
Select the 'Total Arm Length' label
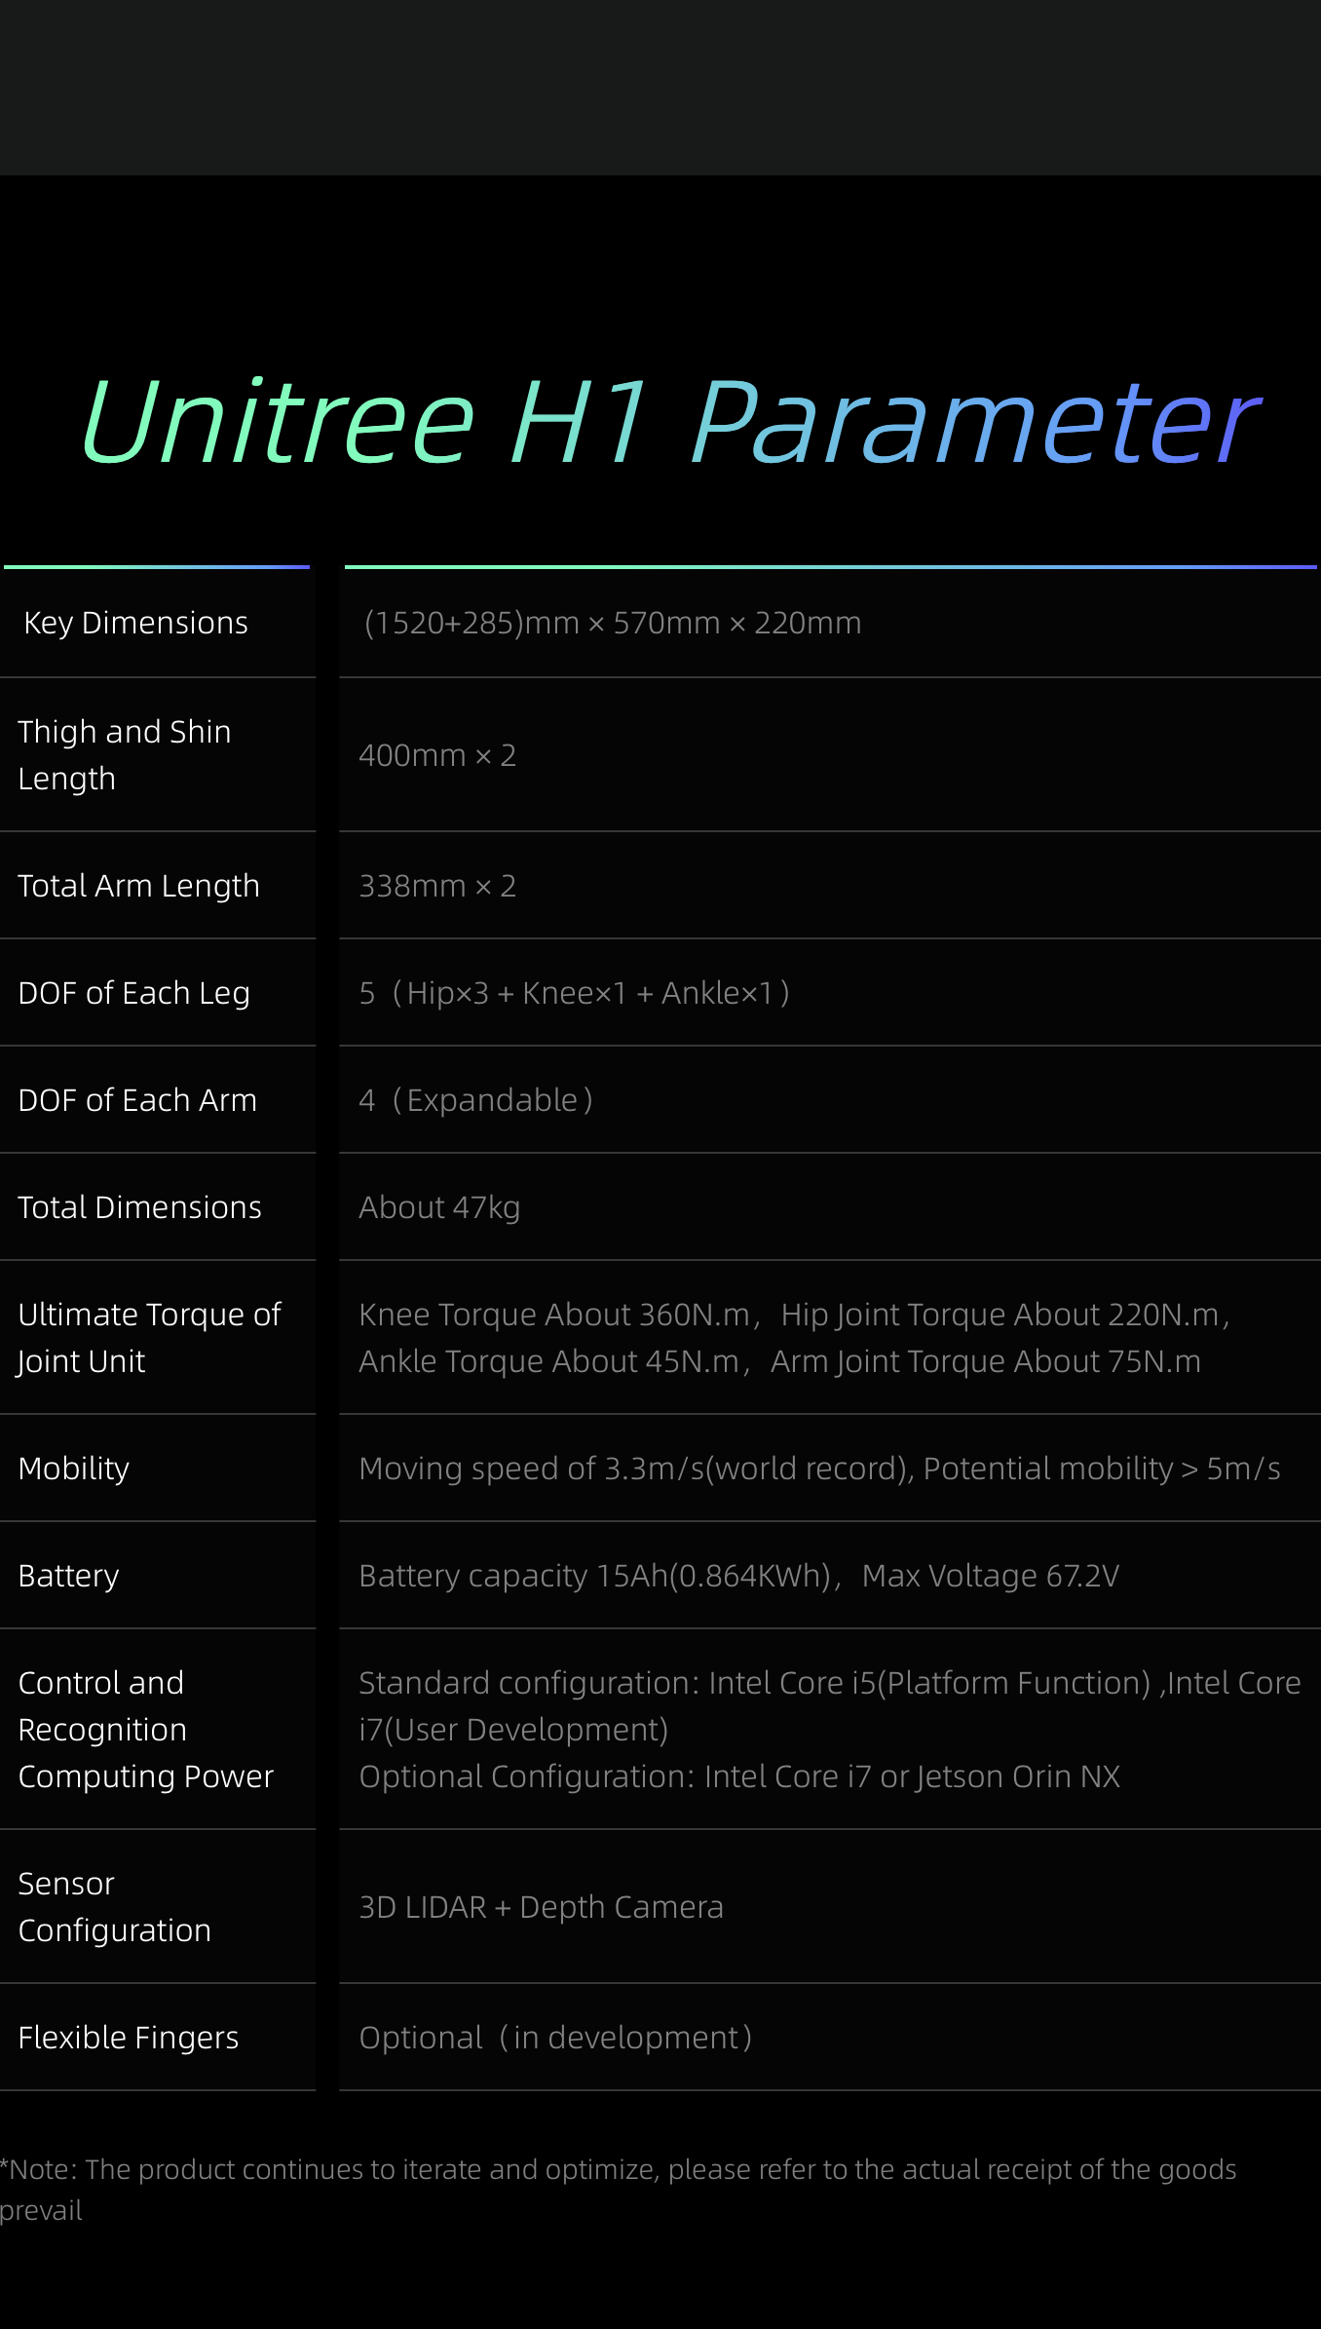pyautogui.click(x=138, y=886)
